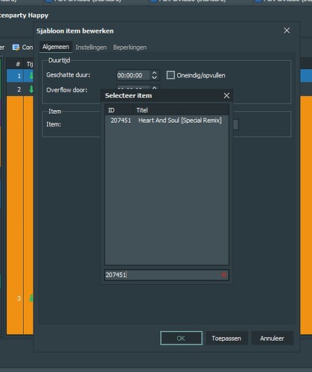Decrease Geschatte duur with down arrow
312x372 pixels.
[x=154, y=77]
